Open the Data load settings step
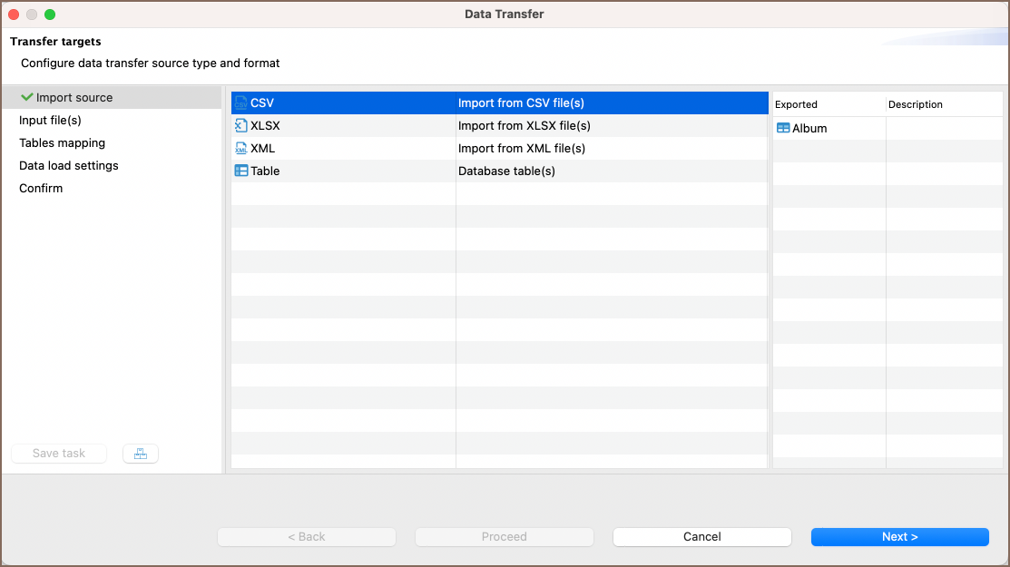This screenshot has height=567, width=1010. [69, 166]
